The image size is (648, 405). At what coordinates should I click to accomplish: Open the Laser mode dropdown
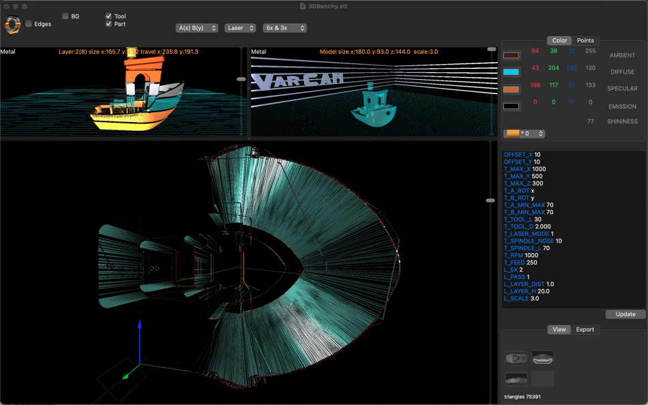point(240,28)
